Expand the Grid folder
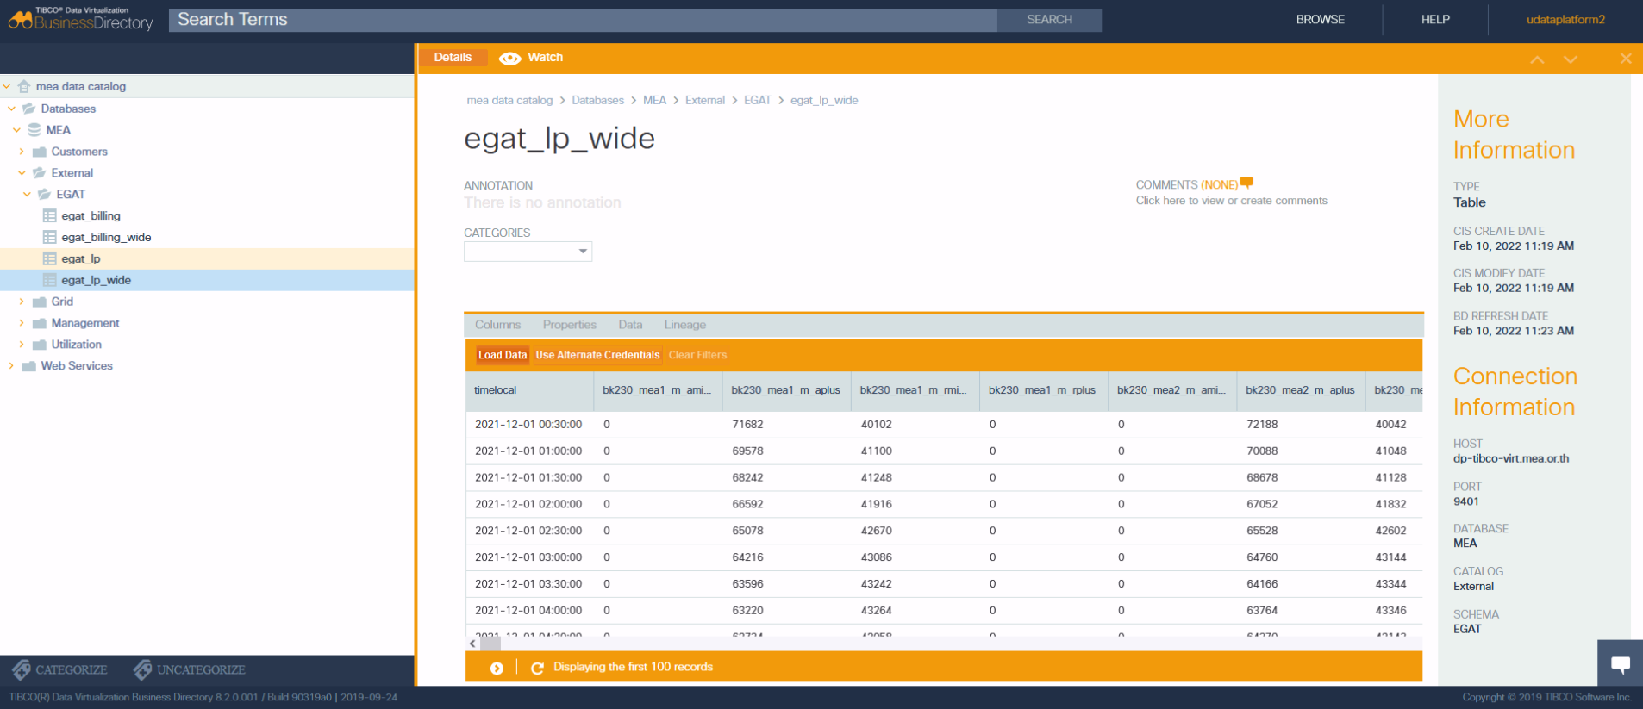The image size is (1643, 709). 22,302
